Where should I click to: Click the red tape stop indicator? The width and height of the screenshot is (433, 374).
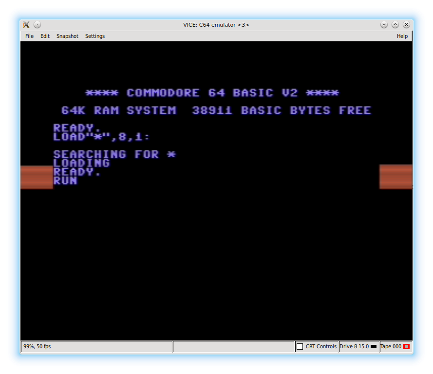tap(406, 346)
